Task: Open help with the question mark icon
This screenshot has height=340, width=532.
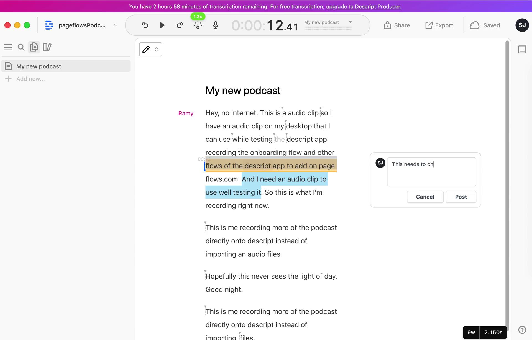Action: [x=522, y=330]
